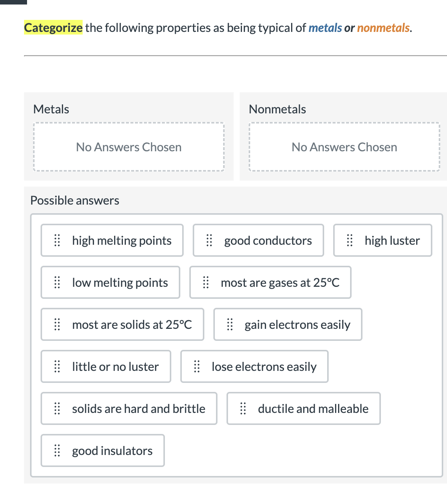The image size is (447, 488).
Task: Click the drag handle on 'high luster'
Action: coord(349,240)
